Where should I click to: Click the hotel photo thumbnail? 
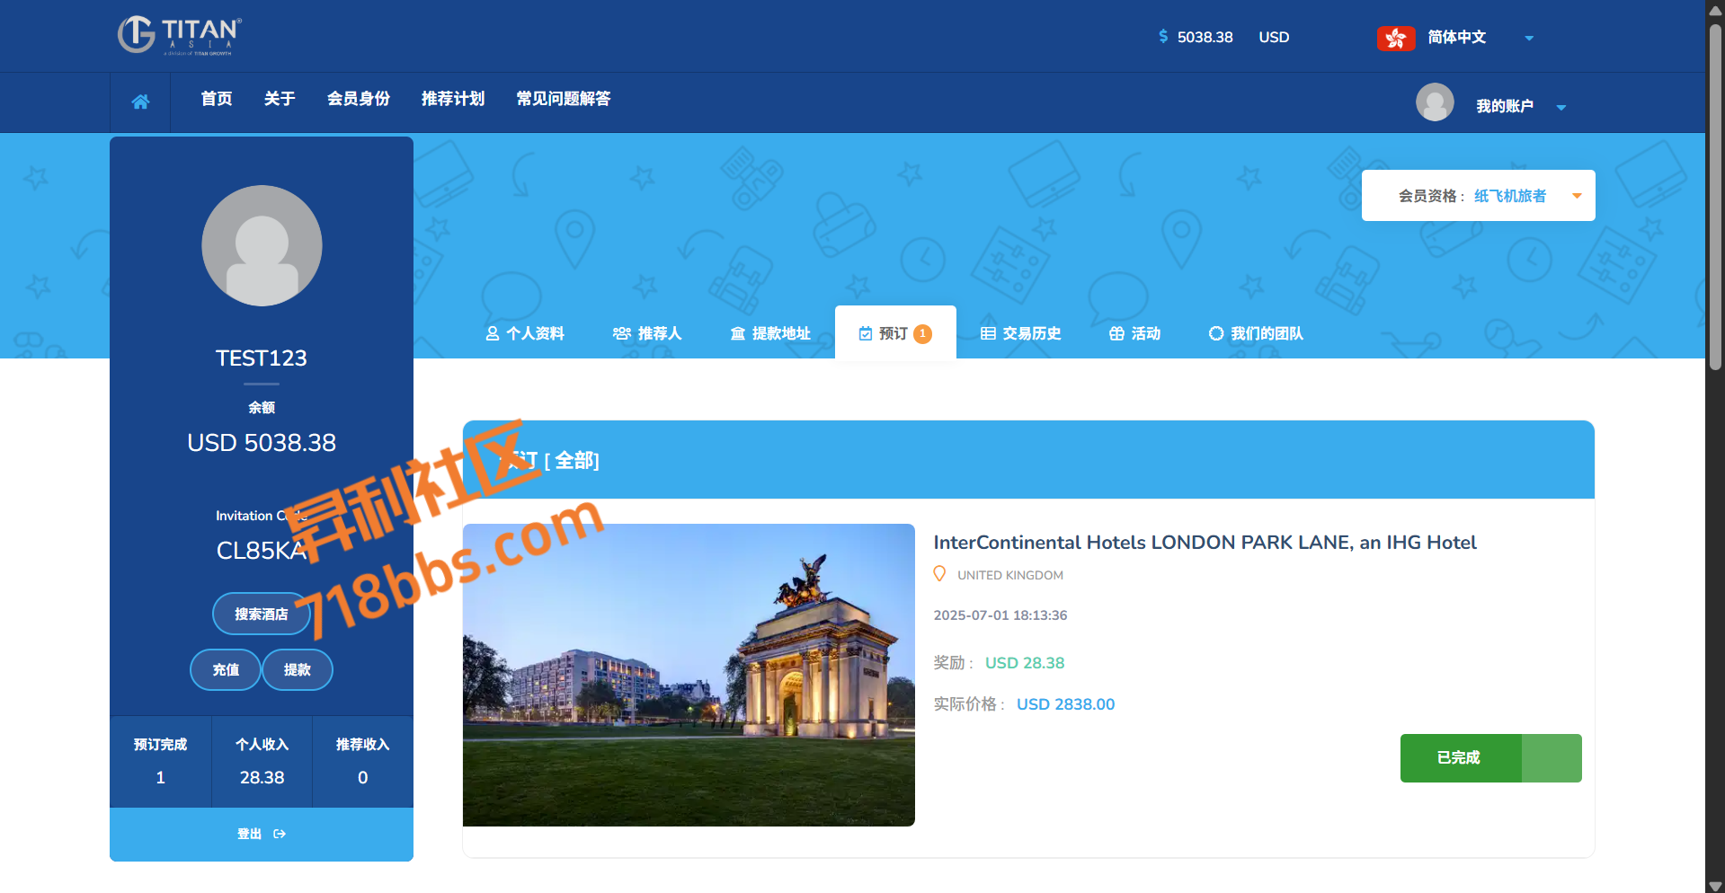tap(689, 675)
